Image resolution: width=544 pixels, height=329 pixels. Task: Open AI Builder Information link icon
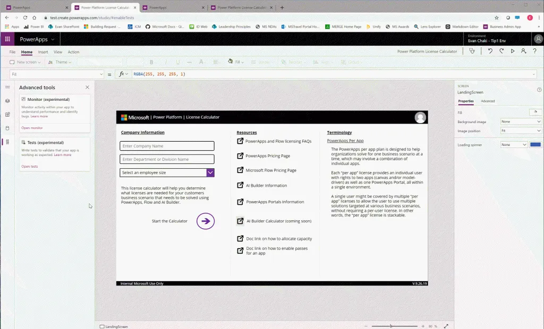[240, 185]
